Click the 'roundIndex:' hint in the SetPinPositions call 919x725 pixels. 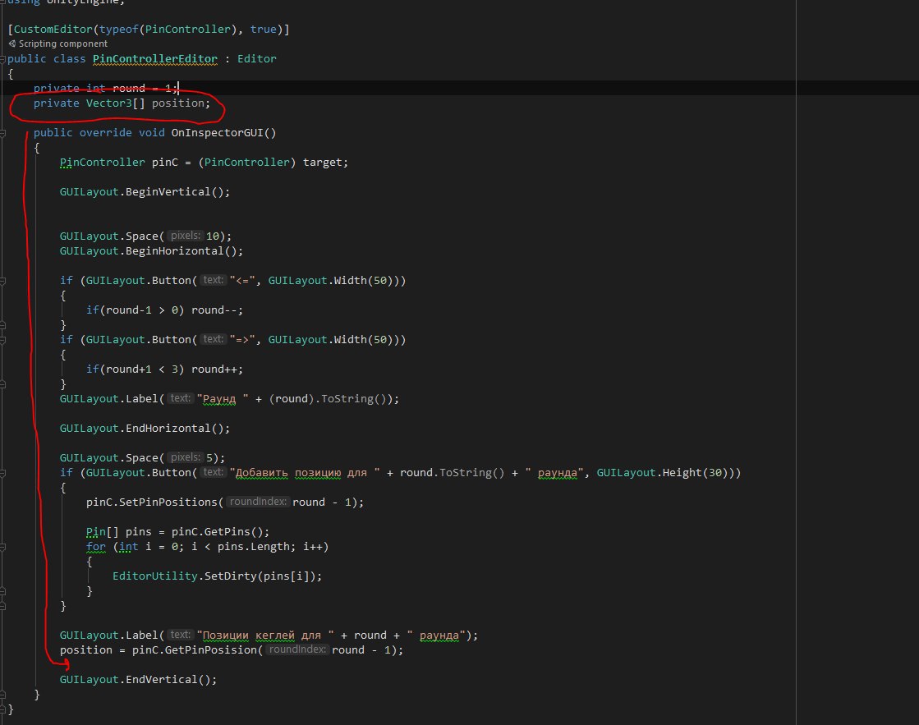[257, 502]
